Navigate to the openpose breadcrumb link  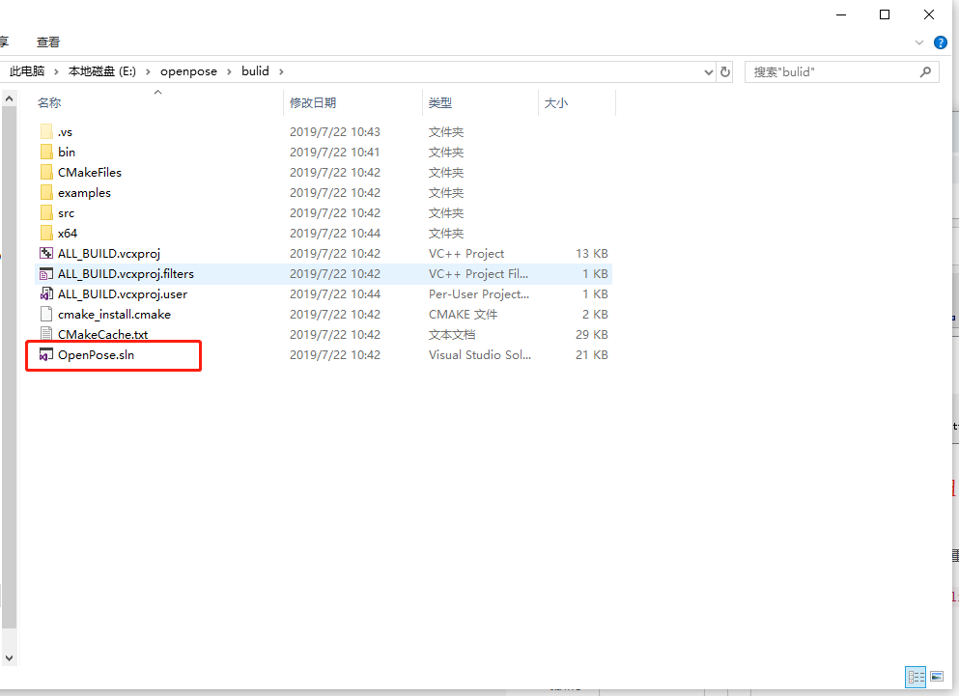tap(188, 70)
